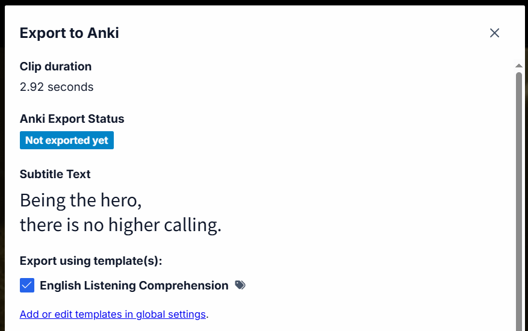This screenshot has width=528, height=331.
Task: Click the tag icon beside the template name
Action: 240,285
